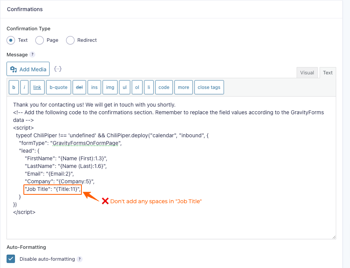This screenshot has width=350, height=268.
Task: Click the Confirmation Type label
Action: coord(28,28)
